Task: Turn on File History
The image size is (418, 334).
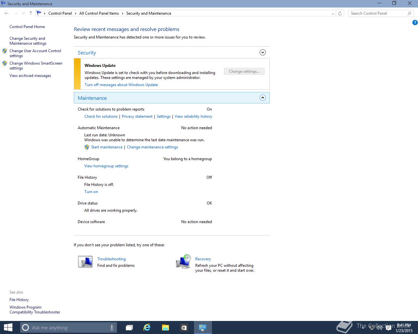Action: tap(91, 192)
